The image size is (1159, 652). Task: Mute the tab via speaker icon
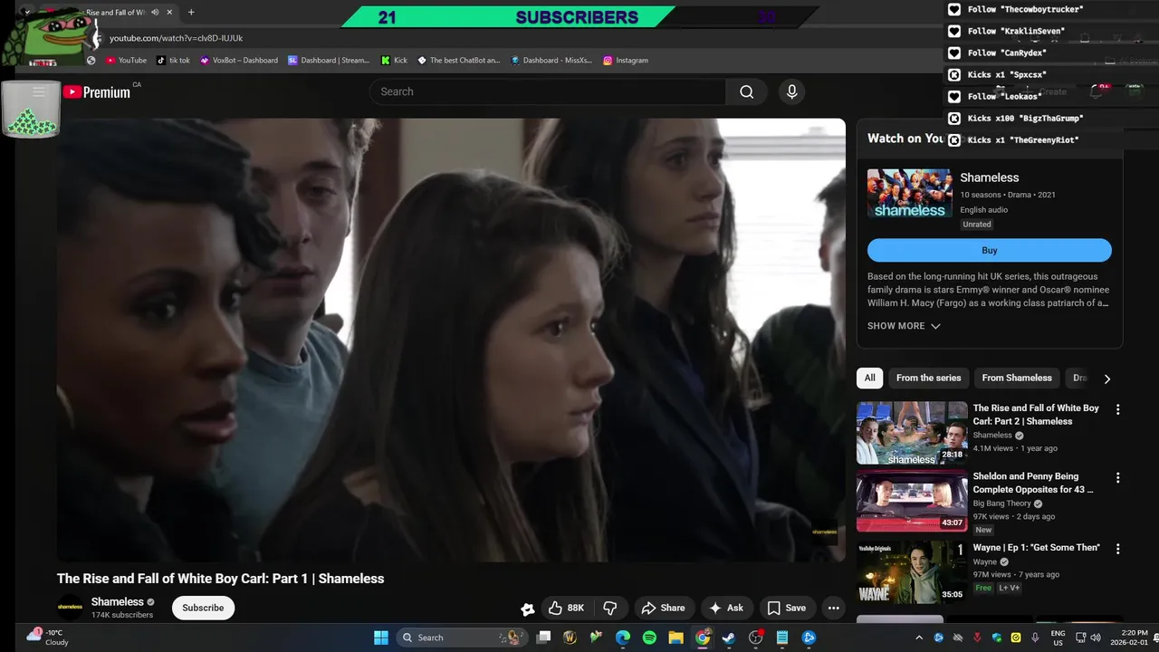(x=155, y=13)
